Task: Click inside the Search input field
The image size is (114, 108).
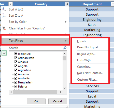Action: point(36,48)
